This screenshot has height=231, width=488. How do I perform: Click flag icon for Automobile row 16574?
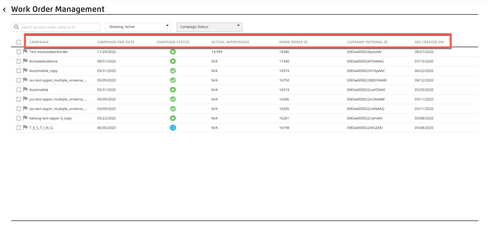click(x=25, y=89)
